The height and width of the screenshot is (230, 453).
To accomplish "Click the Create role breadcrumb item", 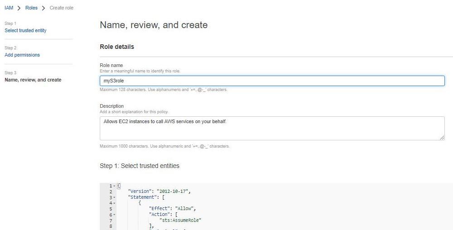I will point(61,8).
